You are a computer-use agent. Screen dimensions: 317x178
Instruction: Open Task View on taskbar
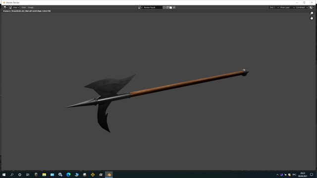[28, 175]
